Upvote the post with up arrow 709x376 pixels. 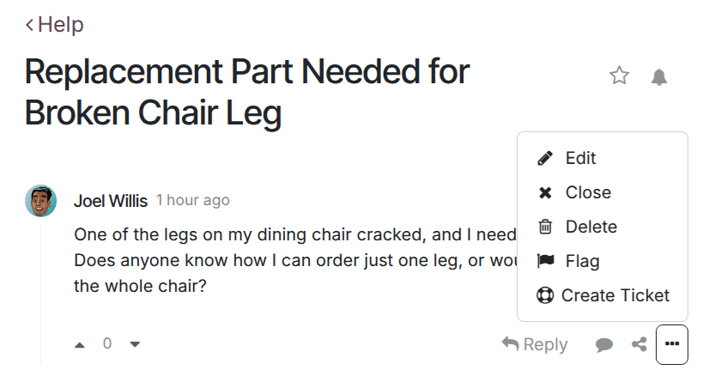pos(80,345)
